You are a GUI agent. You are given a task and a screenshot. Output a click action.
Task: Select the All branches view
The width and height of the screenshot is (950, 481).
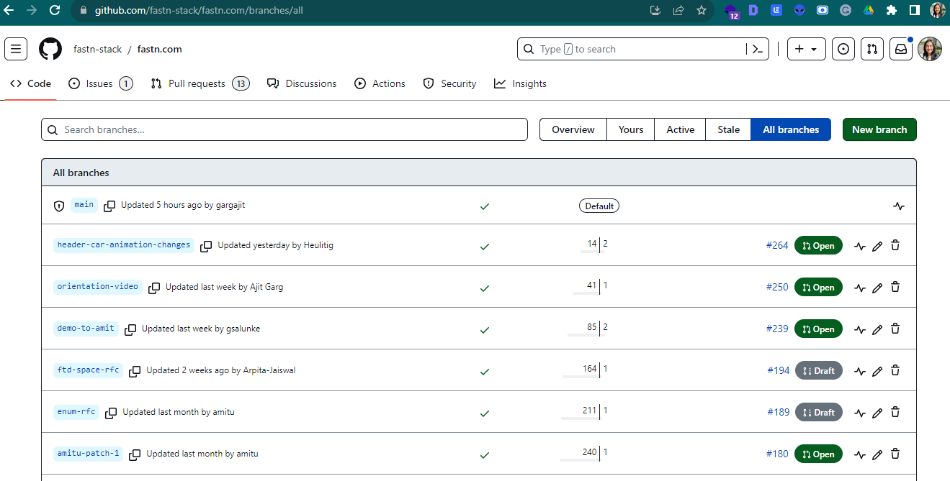click(x=791, y=129)
